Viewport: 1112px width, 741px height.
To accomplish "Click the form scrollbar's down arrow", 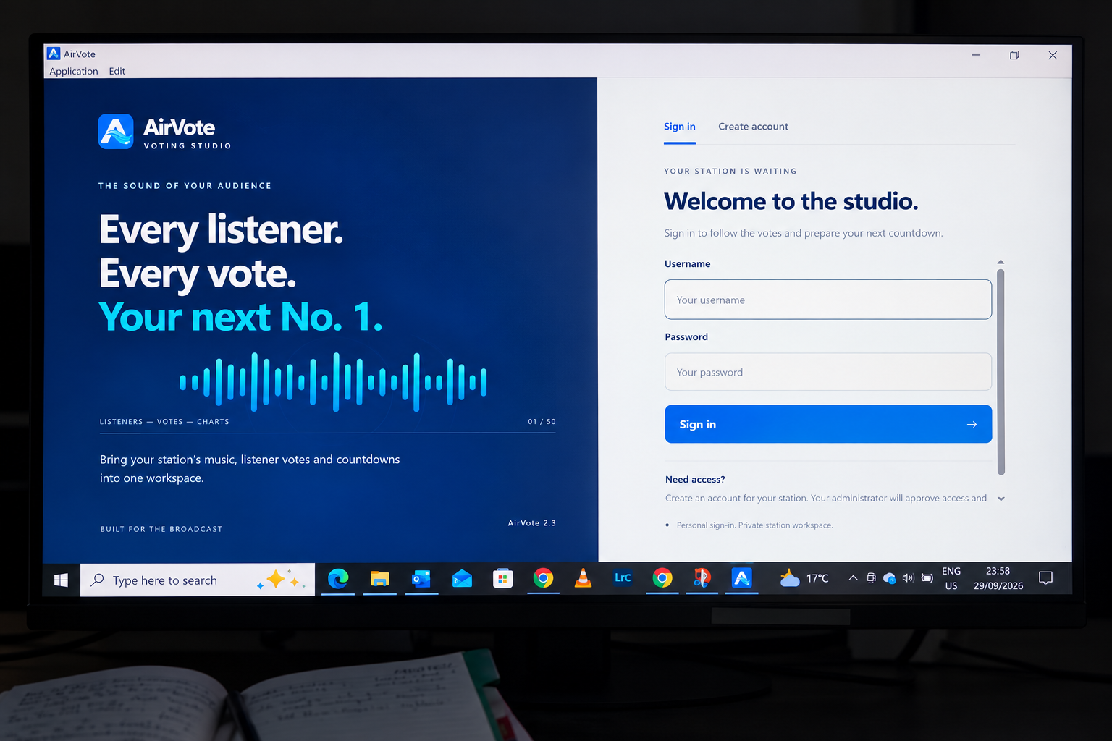I will 1001,499.
